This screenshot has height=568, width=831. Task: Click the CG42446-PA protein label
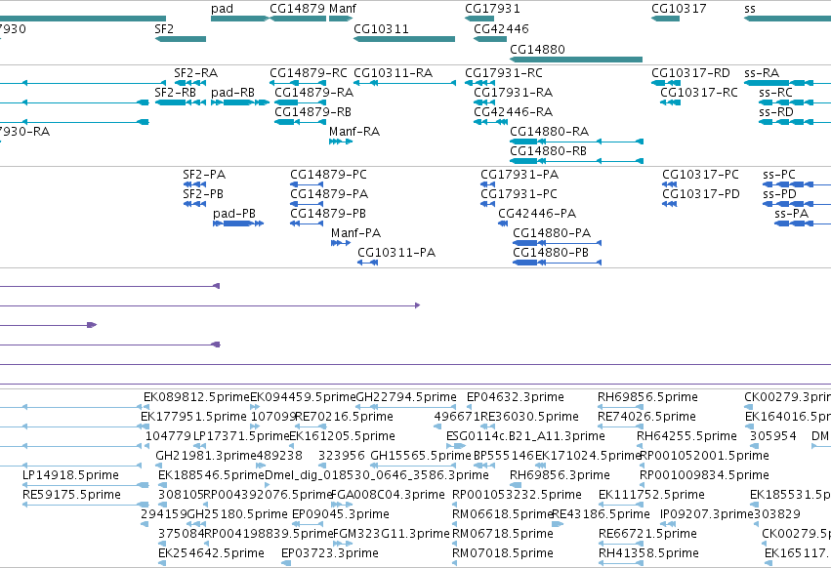[537, 214]
